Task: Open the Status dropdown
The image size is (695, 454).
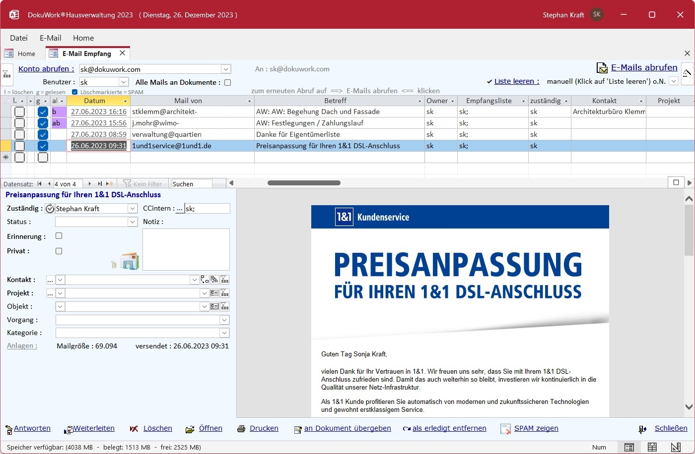Action: (133, 222)
